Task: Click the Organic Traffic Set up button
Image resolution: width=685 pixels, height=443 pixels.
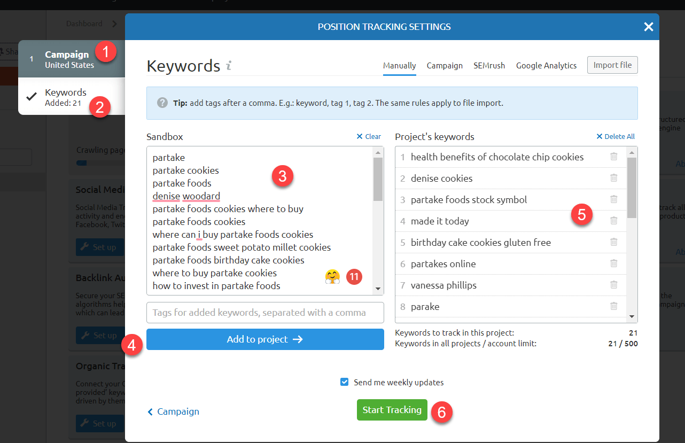Action: coord(99,423)
